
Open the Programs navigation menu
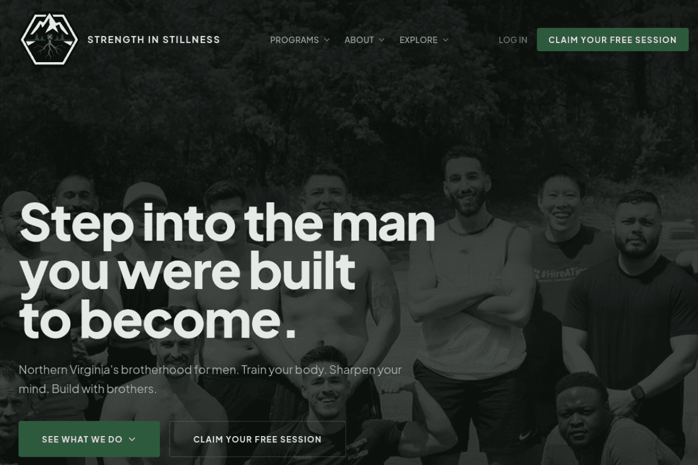(300, 40)
